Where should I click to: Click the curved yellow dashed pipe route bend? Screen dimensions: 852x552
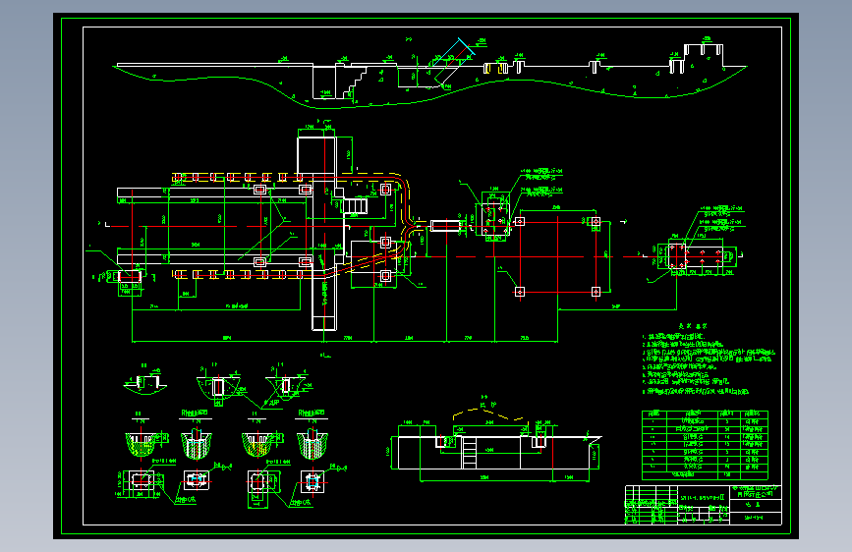tap(402, 185)
